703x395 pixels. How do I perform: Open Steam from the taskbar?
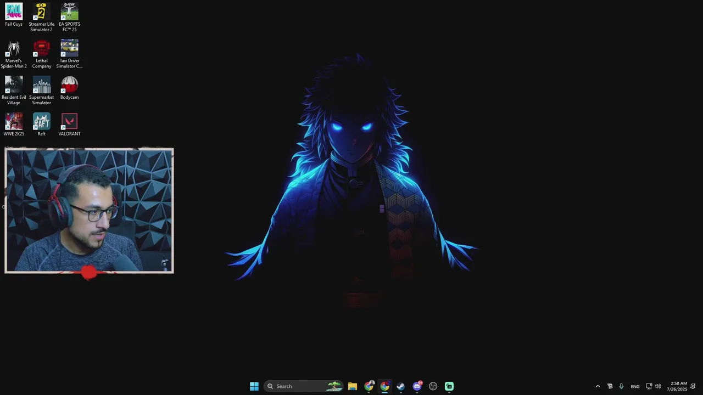click(401, 386)
